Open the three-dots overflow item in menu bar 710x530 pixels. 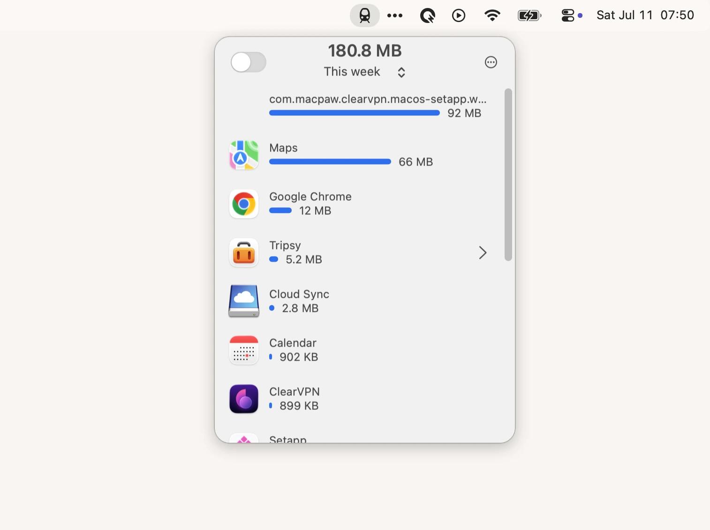tap(395, 15)
